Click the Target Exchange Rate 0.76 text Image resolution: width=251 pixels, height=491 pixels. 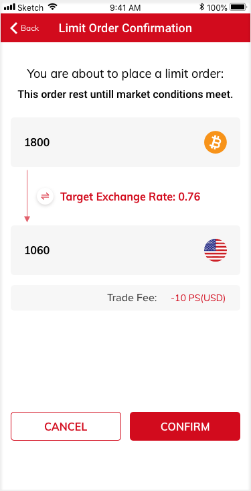pyautogui.click(x=130, y=197)
